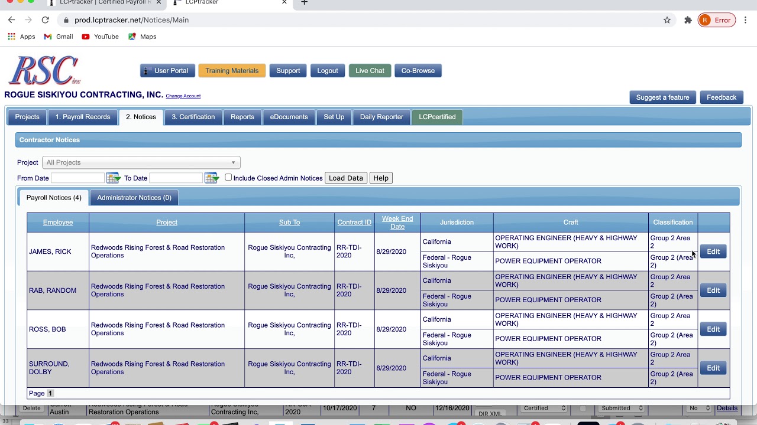Click the browser back arrow
Image resolution: width=757 pixels, height=425 pixels.
click(11, 20)
